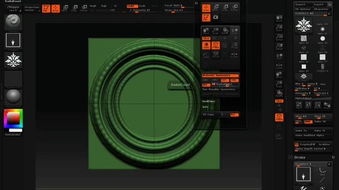Toggle the (R) radial symmetry button
339x190 pixels.
tap(206, 84)
